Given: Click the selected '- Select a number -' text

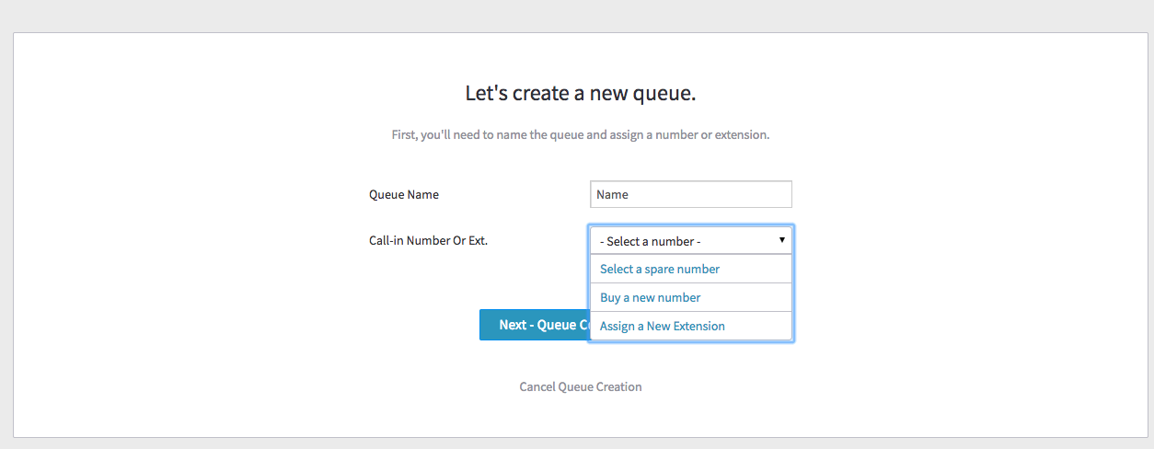Looking at the screenshot, I should click(650, 241).
